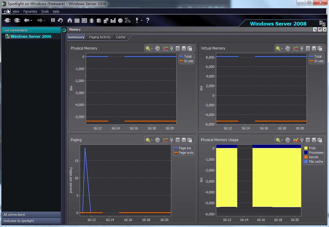This screenshot has height=227, width=329.
Task: Open the All connections panel
Action: (x=31, y=214)
